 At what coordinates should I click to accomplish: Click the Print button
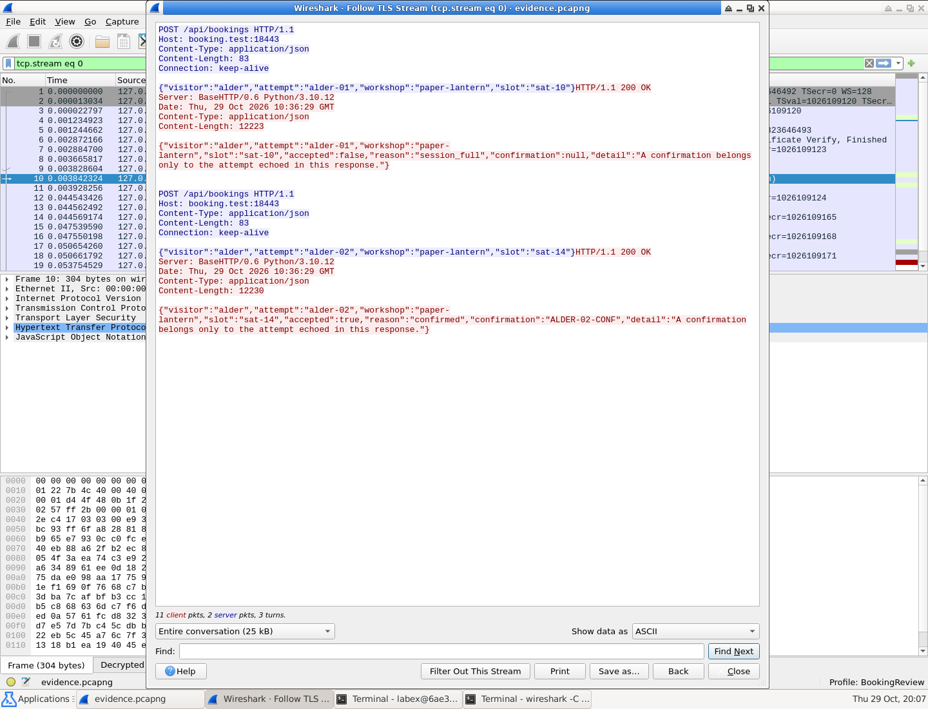coord(560,672)
